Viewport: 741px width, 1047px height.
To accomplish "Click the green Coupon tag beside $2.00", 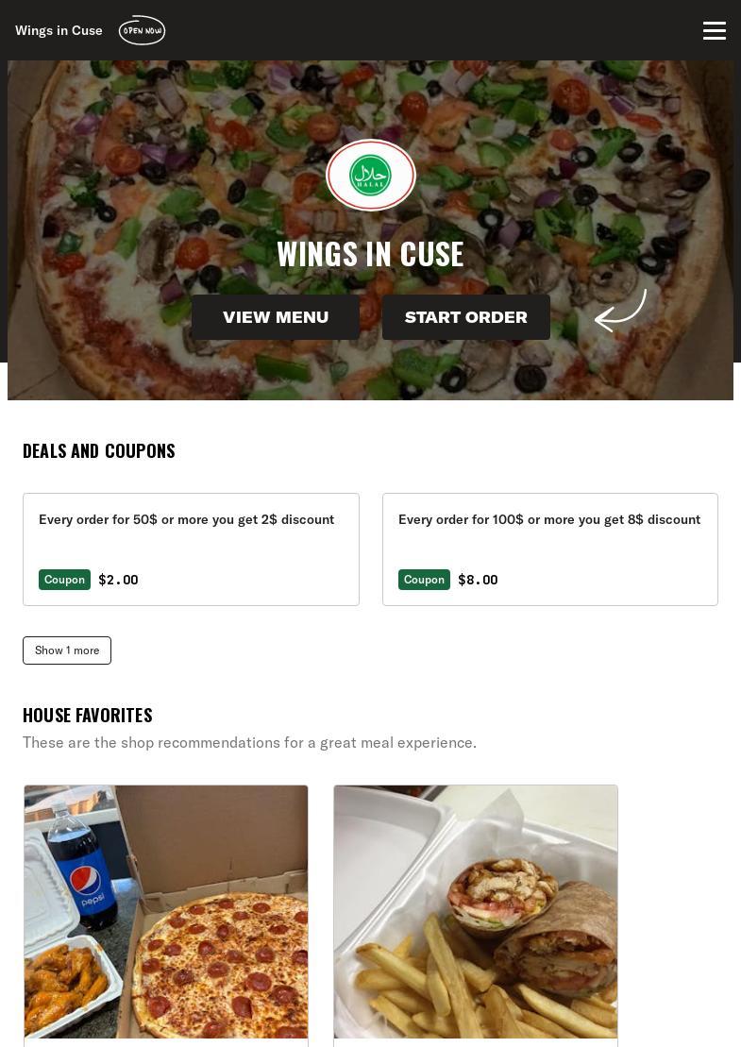I will point(65,580).
